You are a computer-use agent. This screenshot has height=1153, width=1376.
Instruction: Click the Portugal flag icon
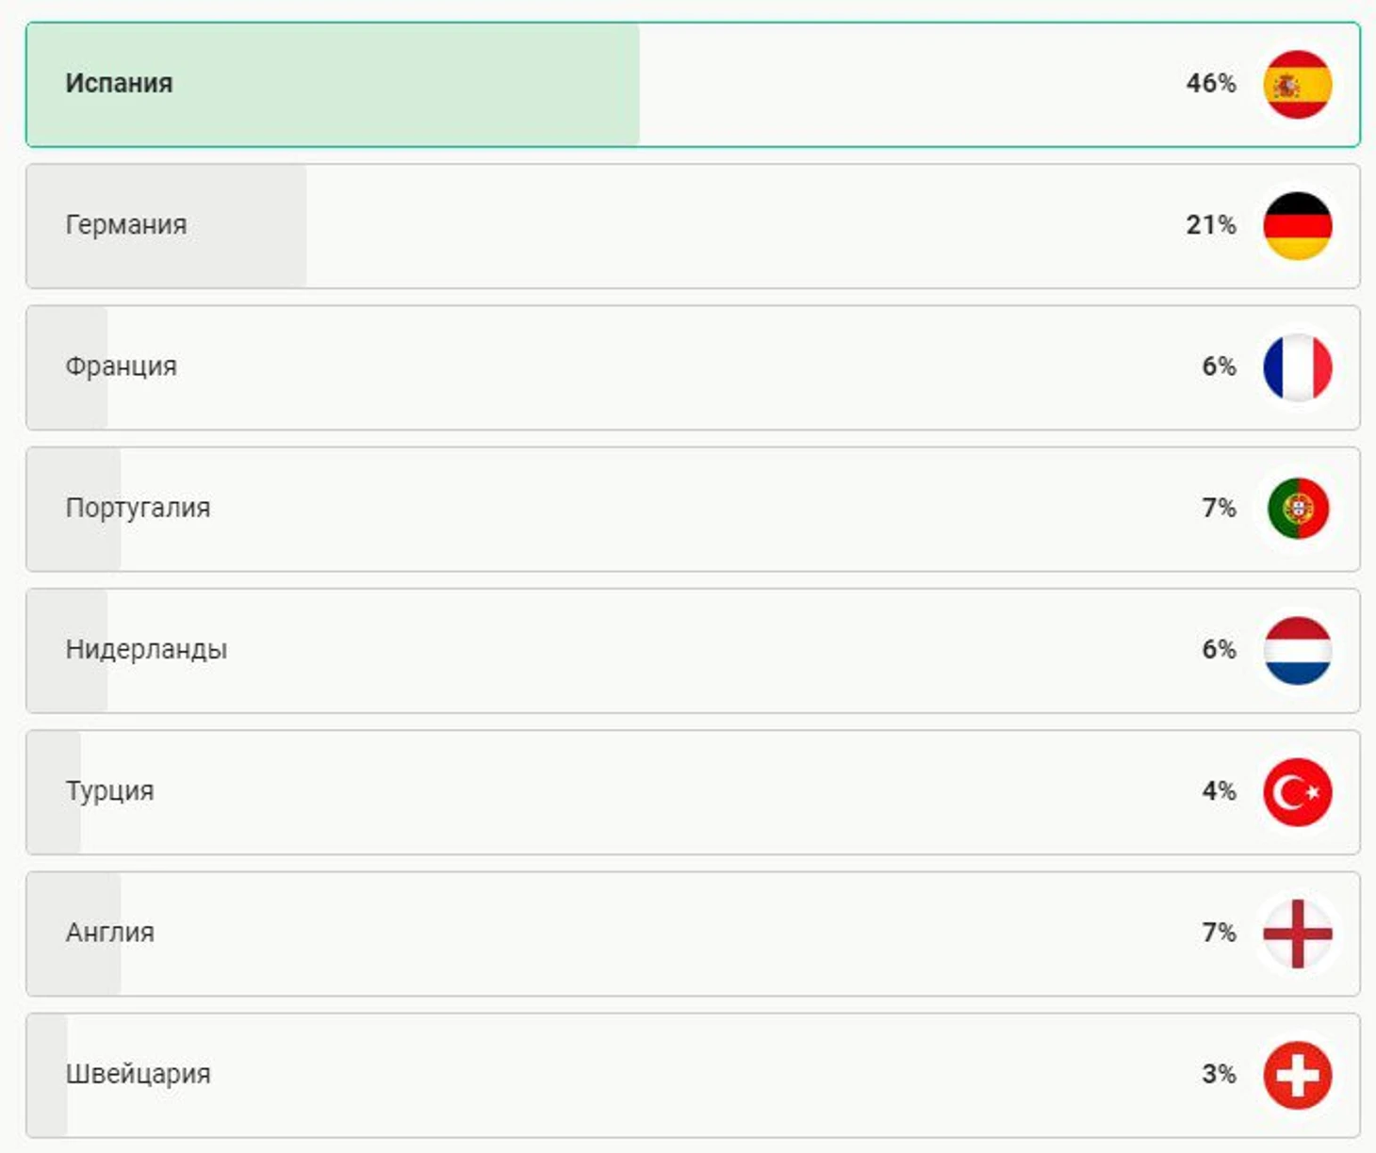pos(1298,509)
